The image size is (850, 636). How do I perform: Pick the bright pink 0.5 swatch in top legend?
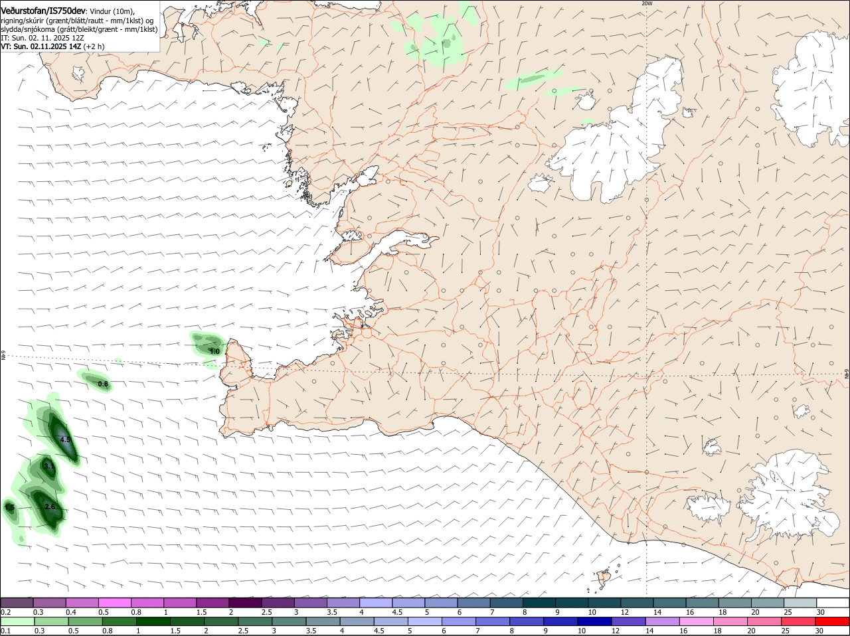point(114,602)
